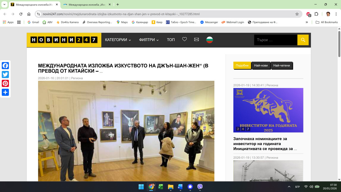Image resolution: width=341 pixels, height=192 pixels.
Task: Select the Bulgarian flag language icon
Action: click(x=210, y=40)
